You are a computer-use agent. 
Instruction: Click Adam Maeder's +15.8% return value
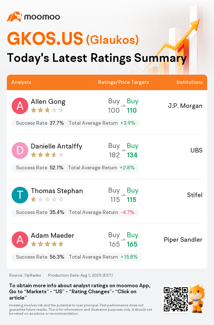tap(129, 257)
